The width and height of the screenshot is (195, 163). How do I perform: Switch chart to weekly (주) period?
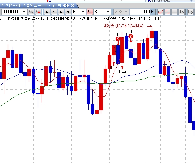(x=54, y=12)
